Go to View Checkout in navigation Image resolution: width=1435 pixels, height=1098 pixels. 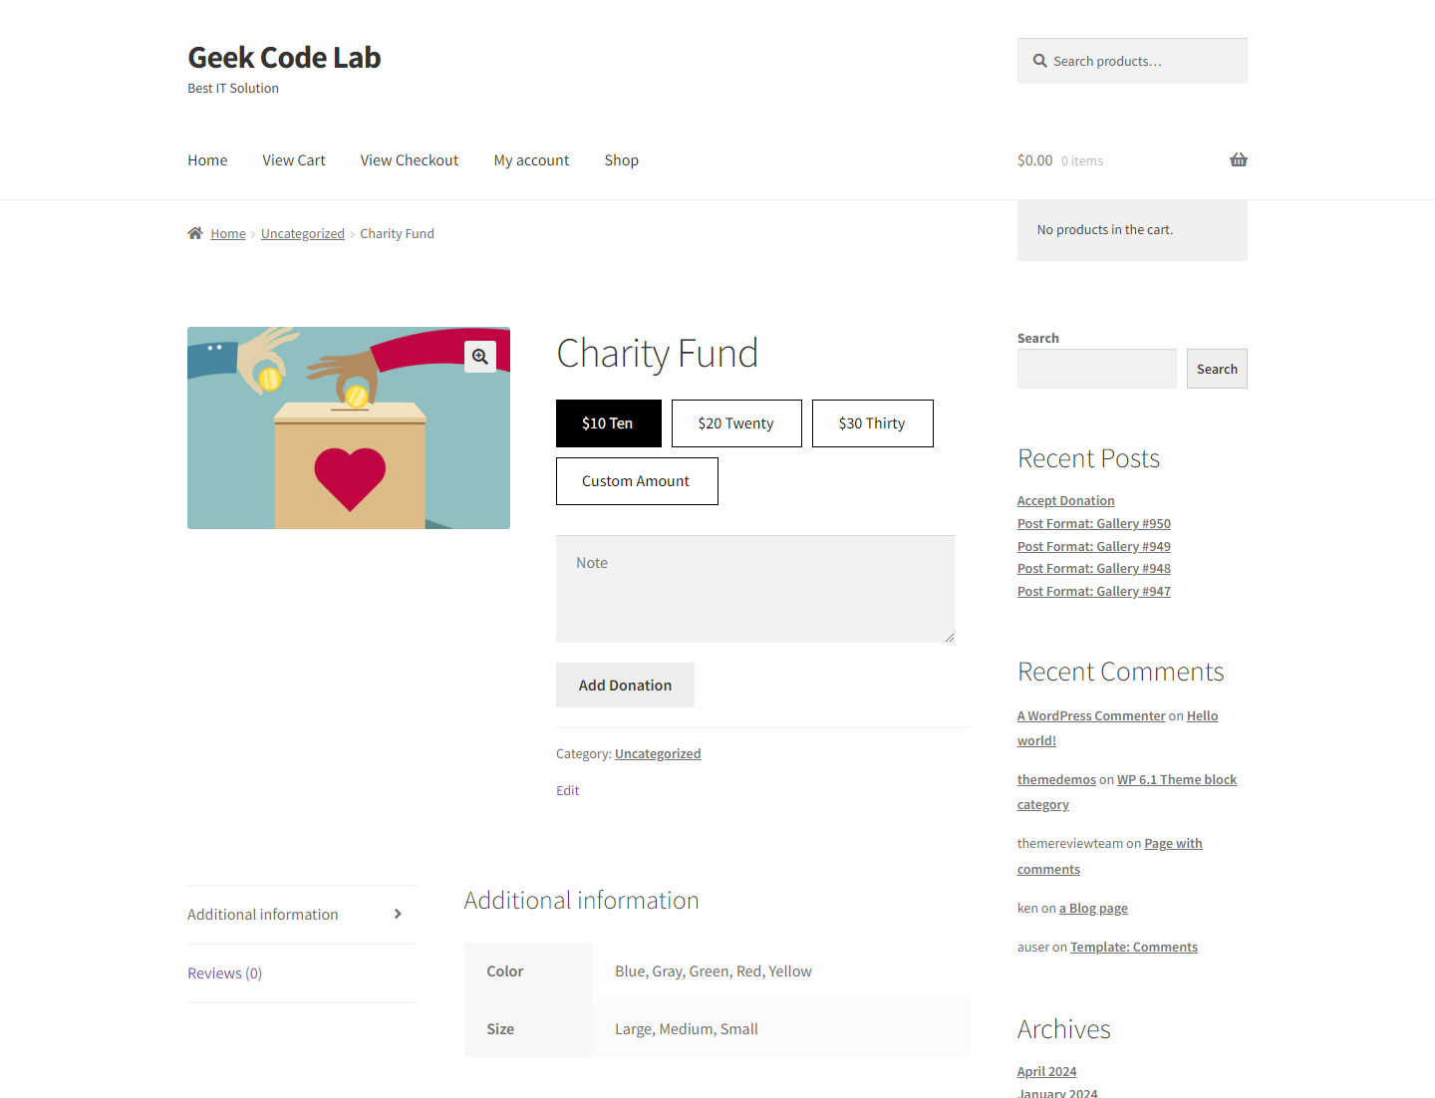(410, 160)
